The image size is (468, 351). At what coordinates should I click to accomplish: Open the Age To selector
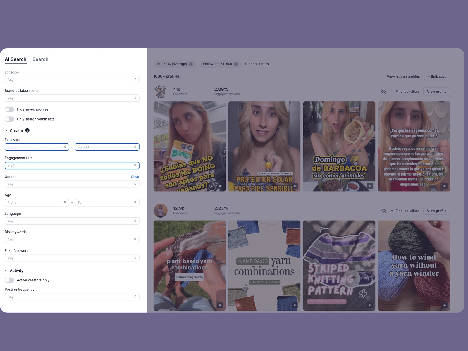click(107, 202)
